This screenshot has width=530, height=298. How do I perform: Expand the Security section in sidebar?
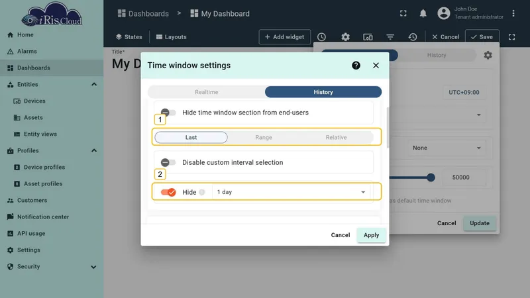(93, 267)
